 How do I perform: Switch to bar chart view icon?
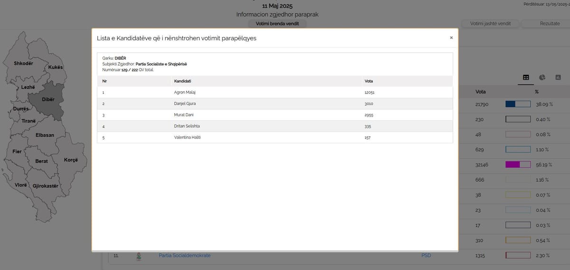[558, 77]
